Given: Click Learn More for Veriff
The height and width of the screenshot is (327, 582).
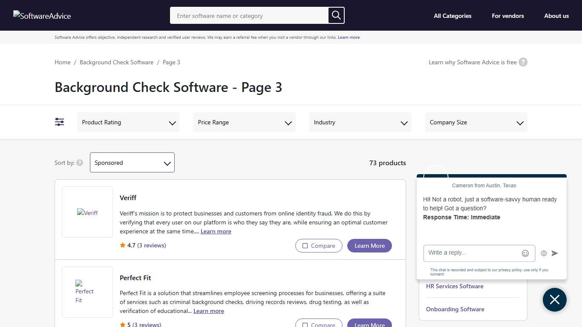Looking at the screenshot, I should 369,246.
